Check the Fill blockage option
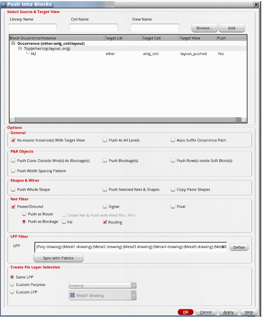This screenshot has height=317, width=262. pos(64,222)
